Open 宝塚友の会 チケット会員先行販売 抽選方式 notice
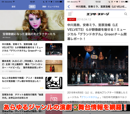Image resolution: width=130 pixels, height=114 pixels. coord(22,96)
